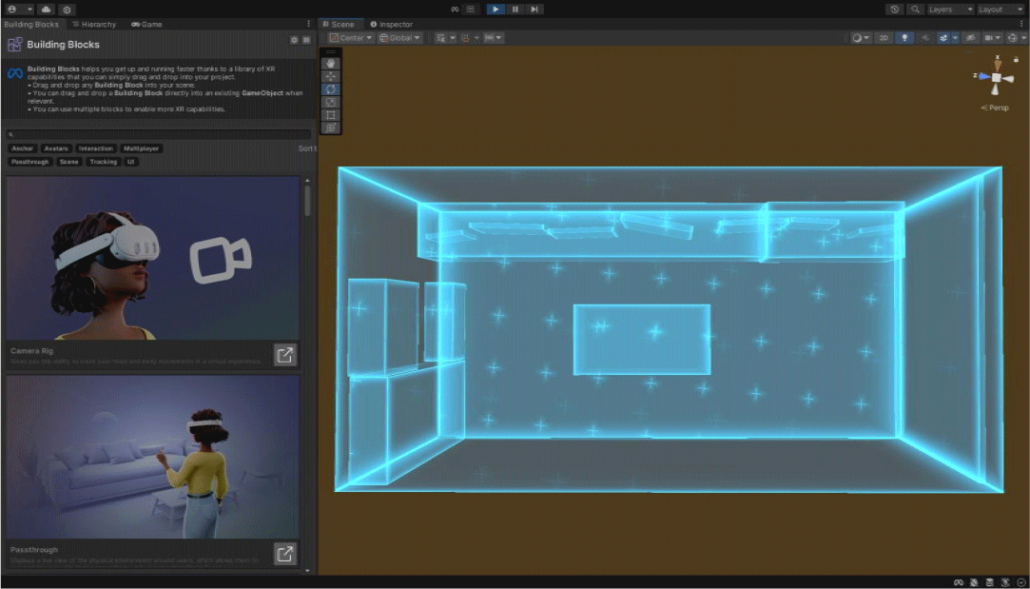Add the Camera Rig block to scene
1030x589 pixels.
tap(285, 355)
